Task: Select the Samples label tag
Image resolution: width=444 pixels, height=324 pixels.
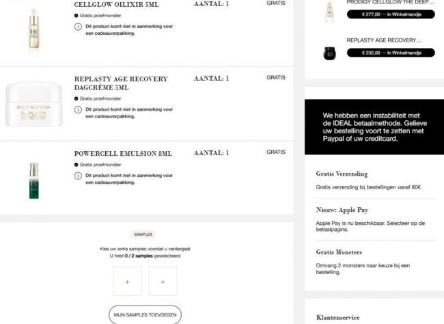Action: coord(143,234)
